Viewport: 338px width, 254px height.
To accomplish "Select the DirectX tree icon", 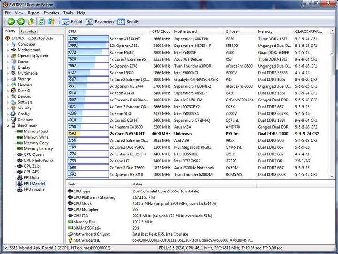I will click(14, 91).
